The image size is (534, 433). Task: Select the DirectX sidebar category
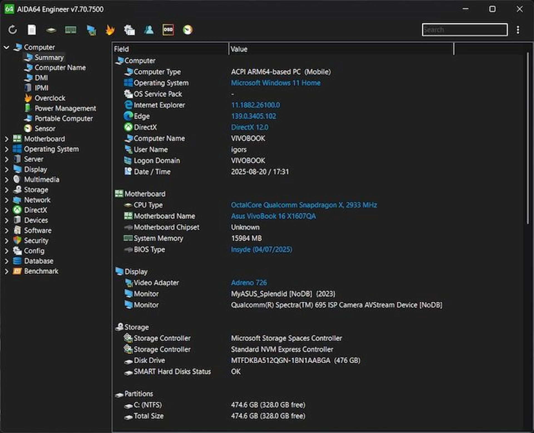click(x=35, y=210)
